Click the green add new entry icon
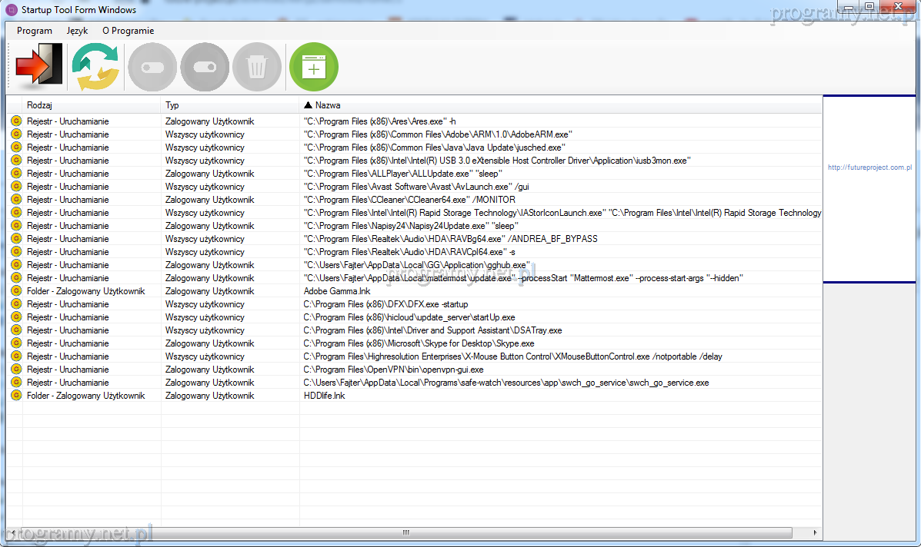Viewport: 921px width, 547px height. (313, 68)
